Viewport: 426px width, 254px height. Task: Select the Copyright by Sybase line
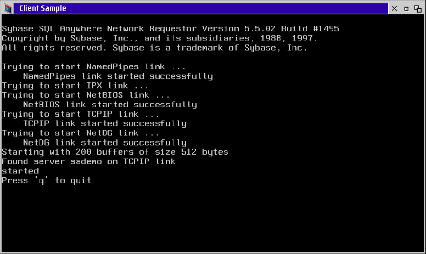[x=160, y=38]
